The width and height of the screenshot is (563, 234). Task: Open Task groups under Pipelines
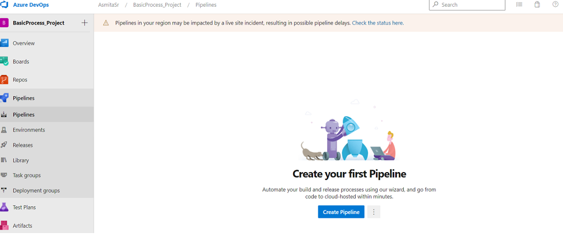click(x=27, y=175)
